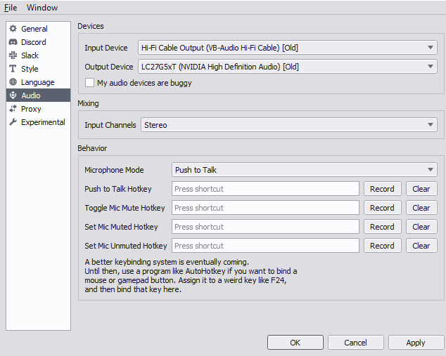Click the 'Microphone Mode' label
Viewport: 446px width, 356px height.
tap(114, 170)
